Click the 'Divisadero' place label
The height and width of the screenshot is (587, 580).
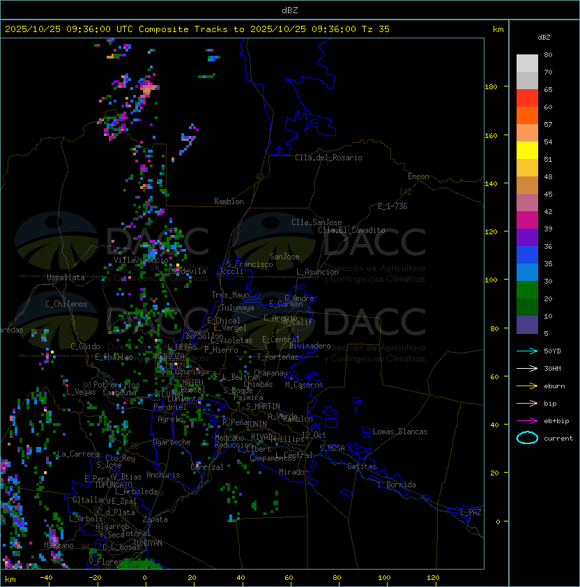[310, 346]
